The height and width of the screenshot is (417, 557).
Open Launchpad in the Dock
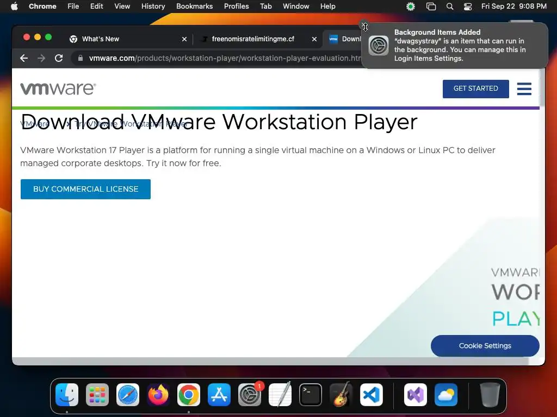coord(97,395)
